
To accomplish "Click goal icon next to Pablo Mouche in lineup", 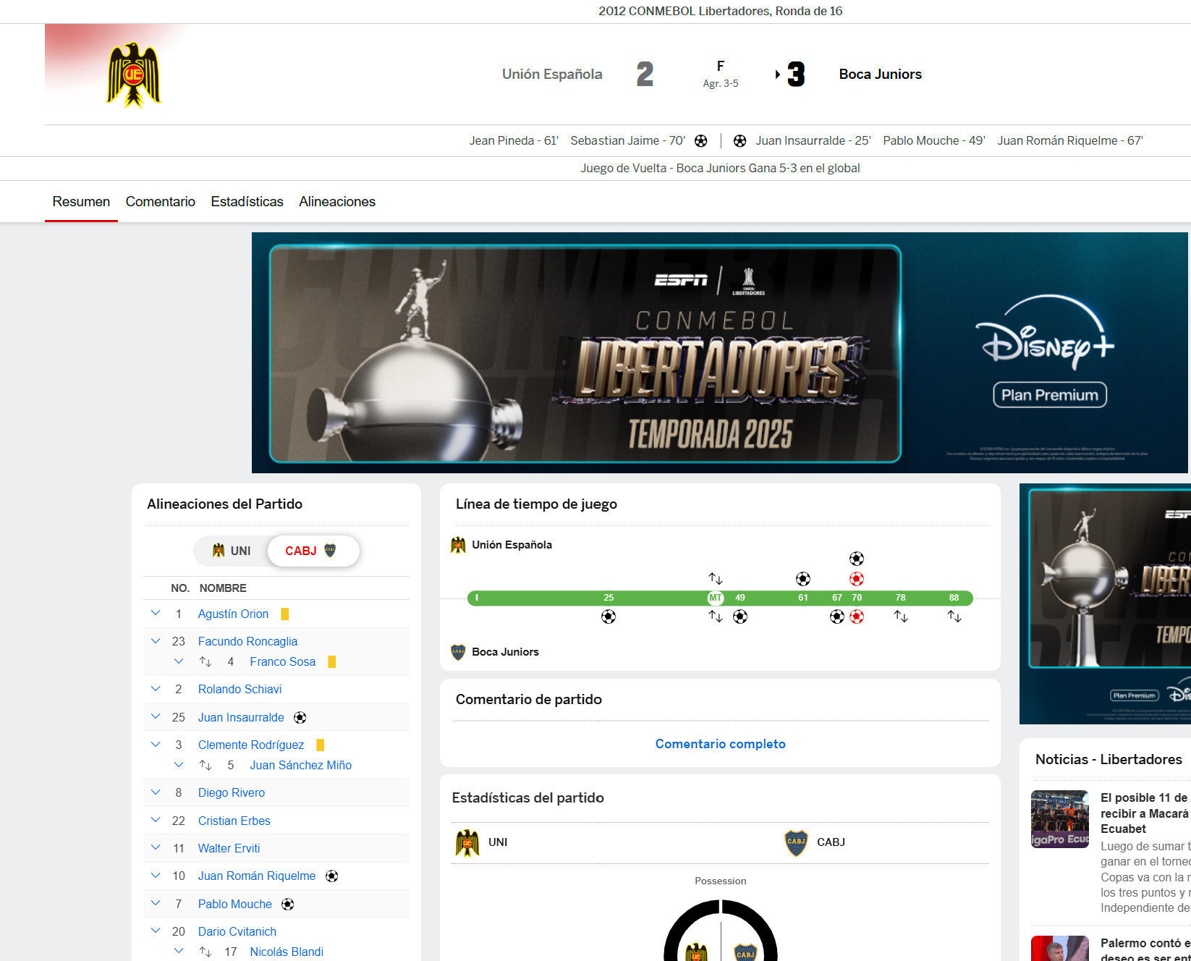I will pos(288,904).
